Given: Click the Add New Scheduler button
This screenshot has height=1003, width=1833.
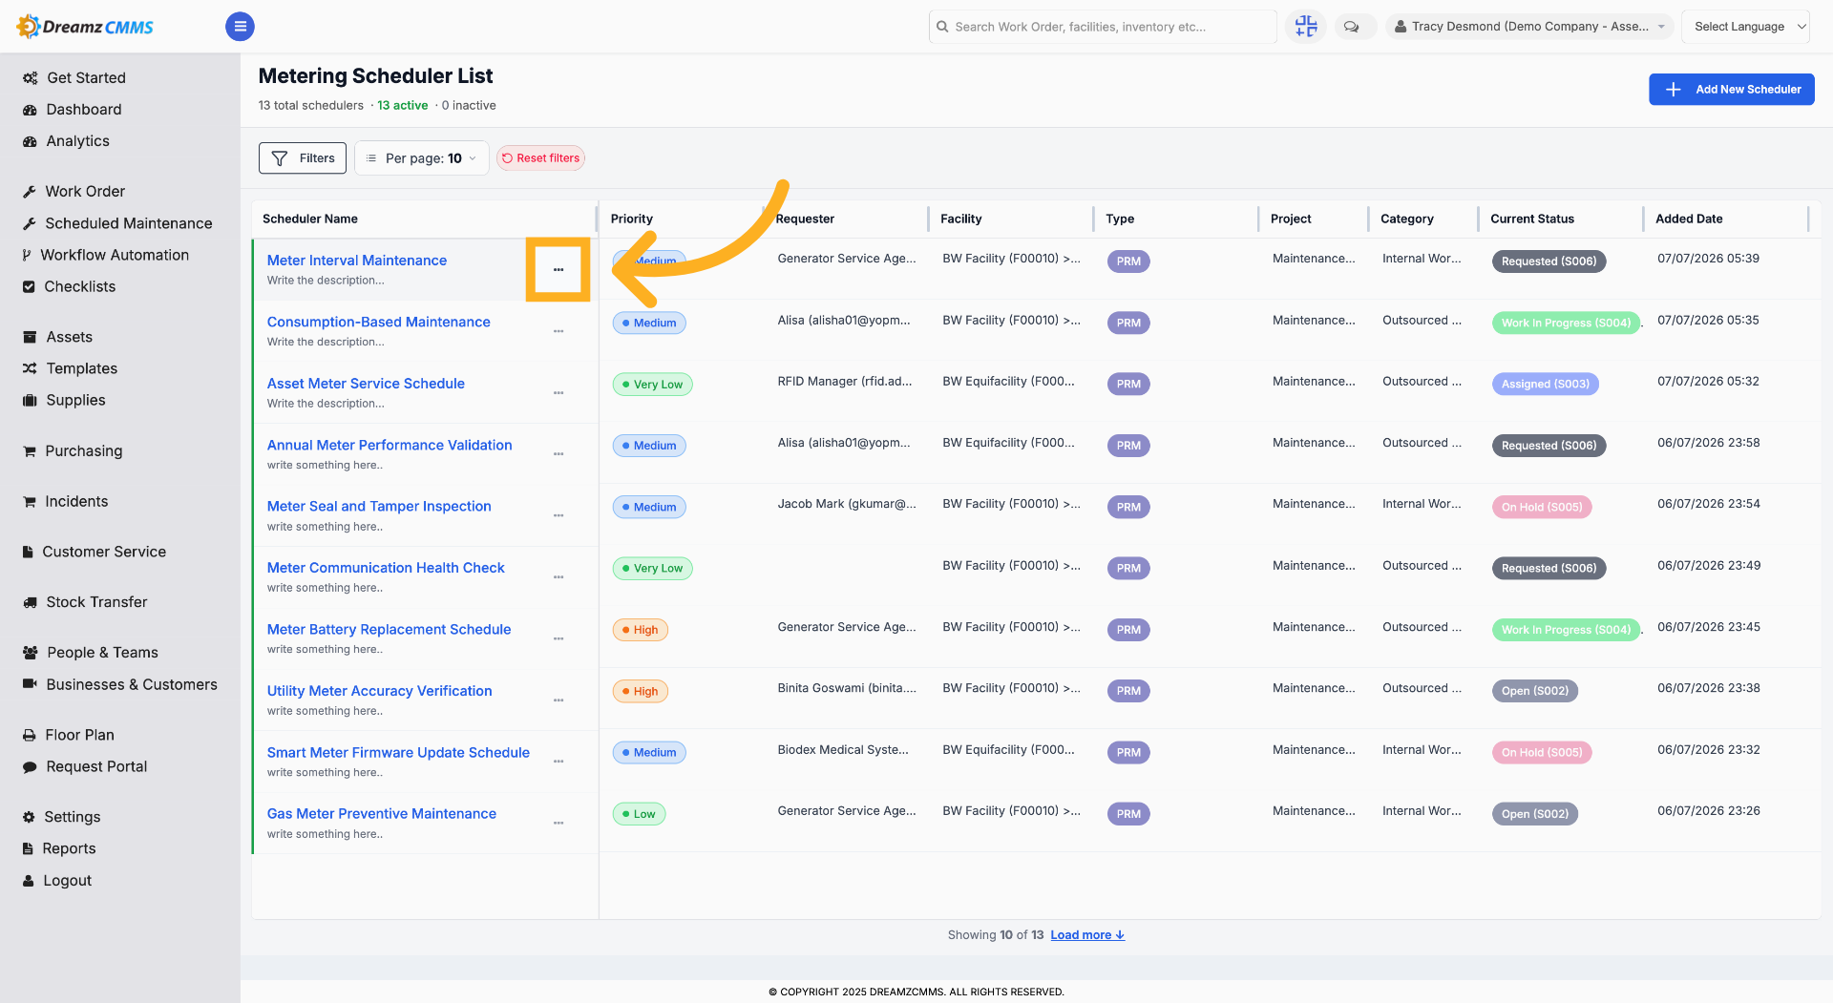Looking at the screenshot, I should coord(1732,90).
